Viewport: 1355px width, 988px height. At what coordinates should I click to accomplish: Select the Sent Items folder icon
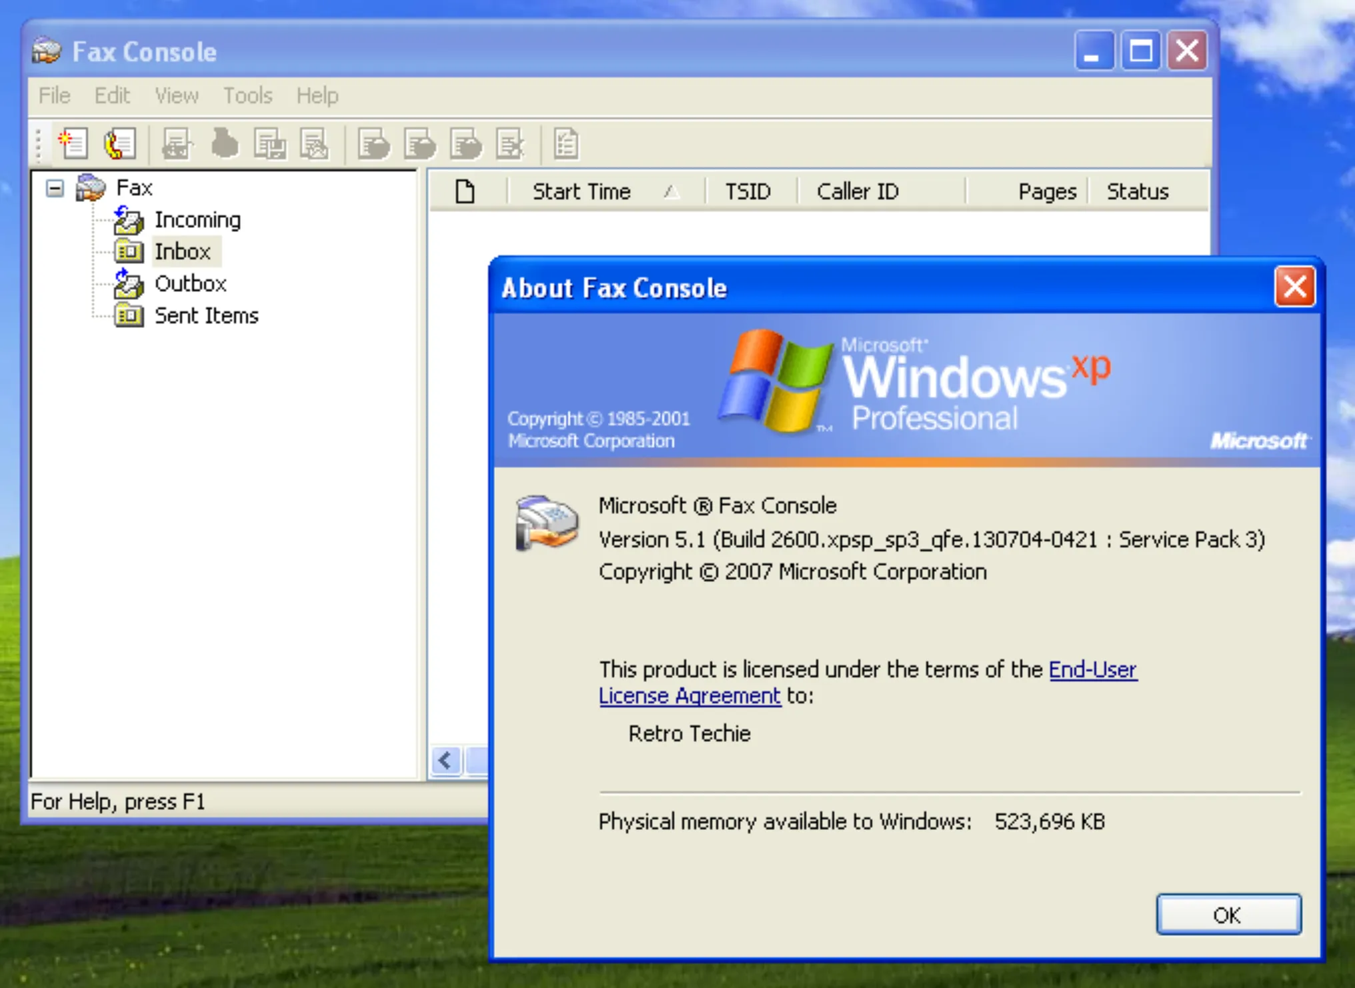coord(129,315)
